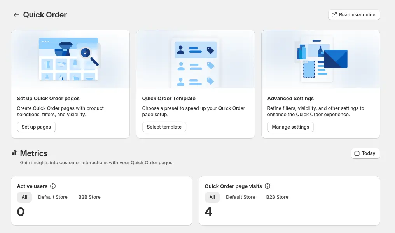Viewport: 395px width, 233px height.
Task: Click the 'Gain insights into customer interactions' description
Action: (97, 163)
